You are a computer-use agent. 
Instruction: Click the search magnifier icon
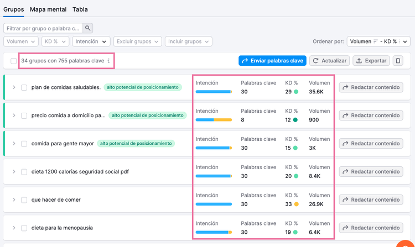(x=87, y=28)
